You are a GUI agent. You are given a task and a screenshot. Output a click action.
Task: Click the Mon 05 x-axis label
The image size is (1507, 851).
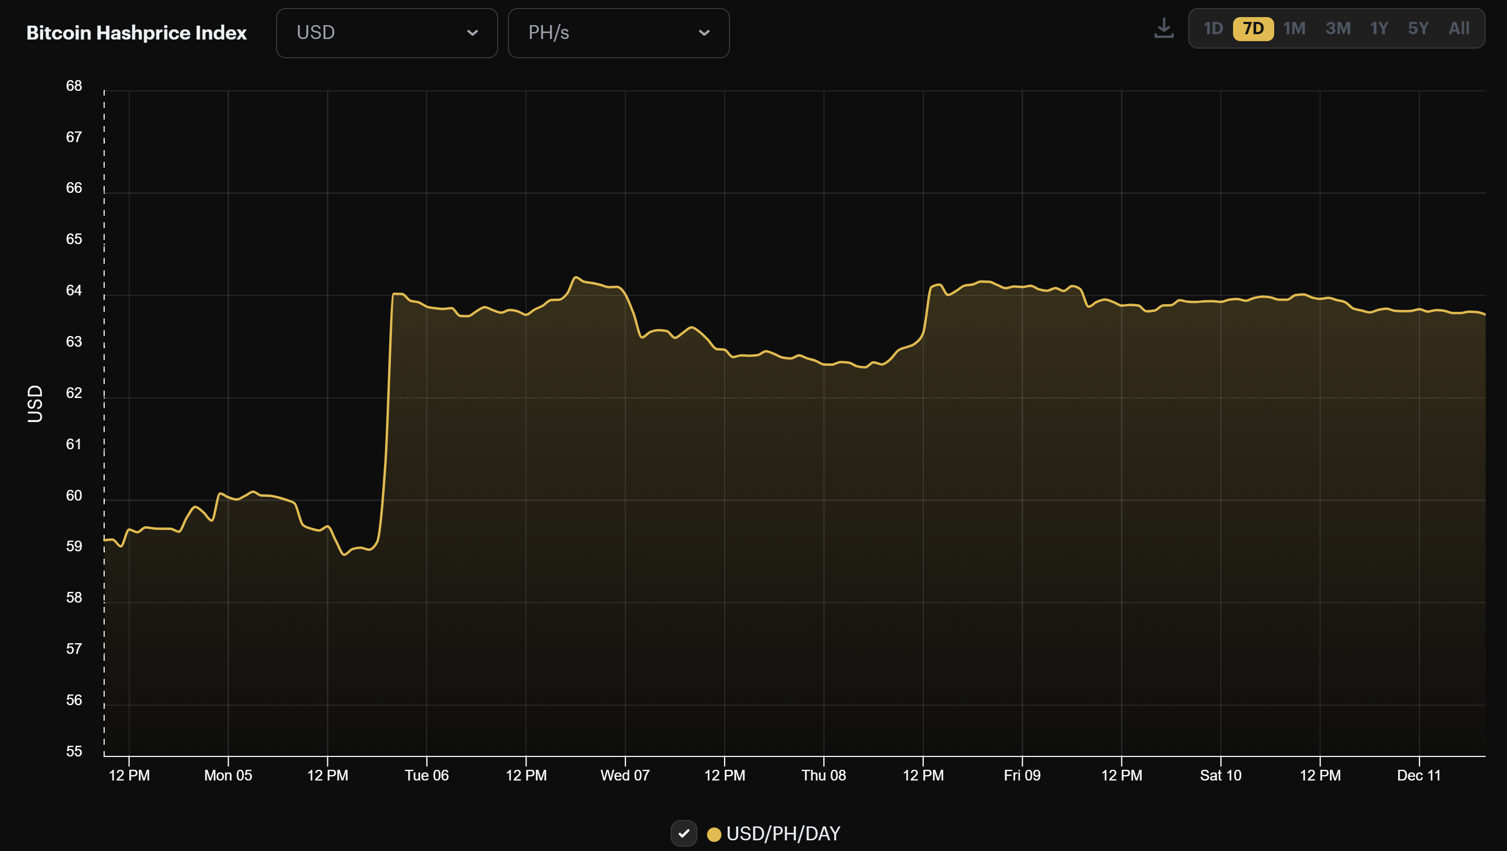coord(228,775)
